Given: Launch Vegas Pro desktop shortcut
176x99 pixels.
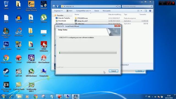Looking at the screenshot, I should point(6,87).
